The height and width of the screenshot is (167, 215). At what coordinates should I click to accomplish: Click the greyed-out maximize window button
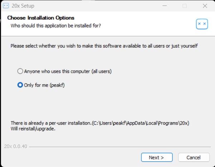(185, 6)
